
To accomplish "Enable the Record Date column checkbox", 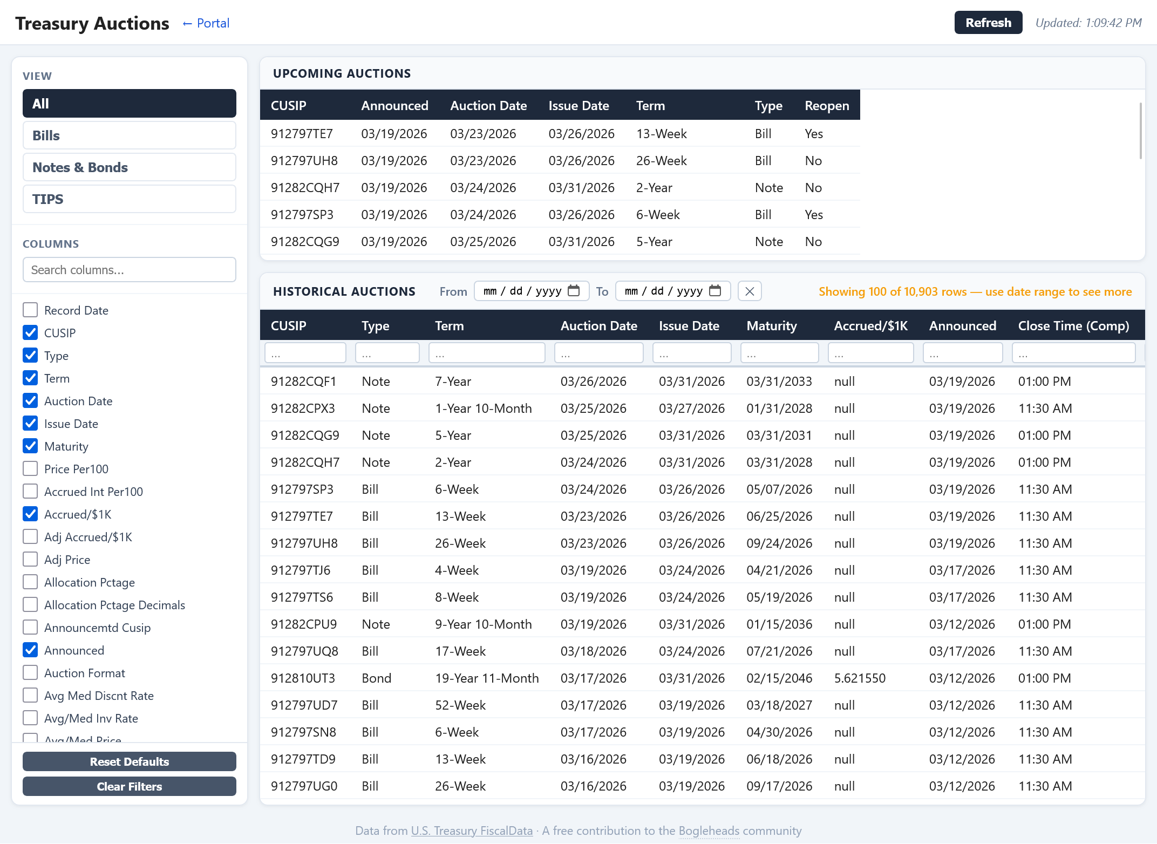I will click(31, 310).
